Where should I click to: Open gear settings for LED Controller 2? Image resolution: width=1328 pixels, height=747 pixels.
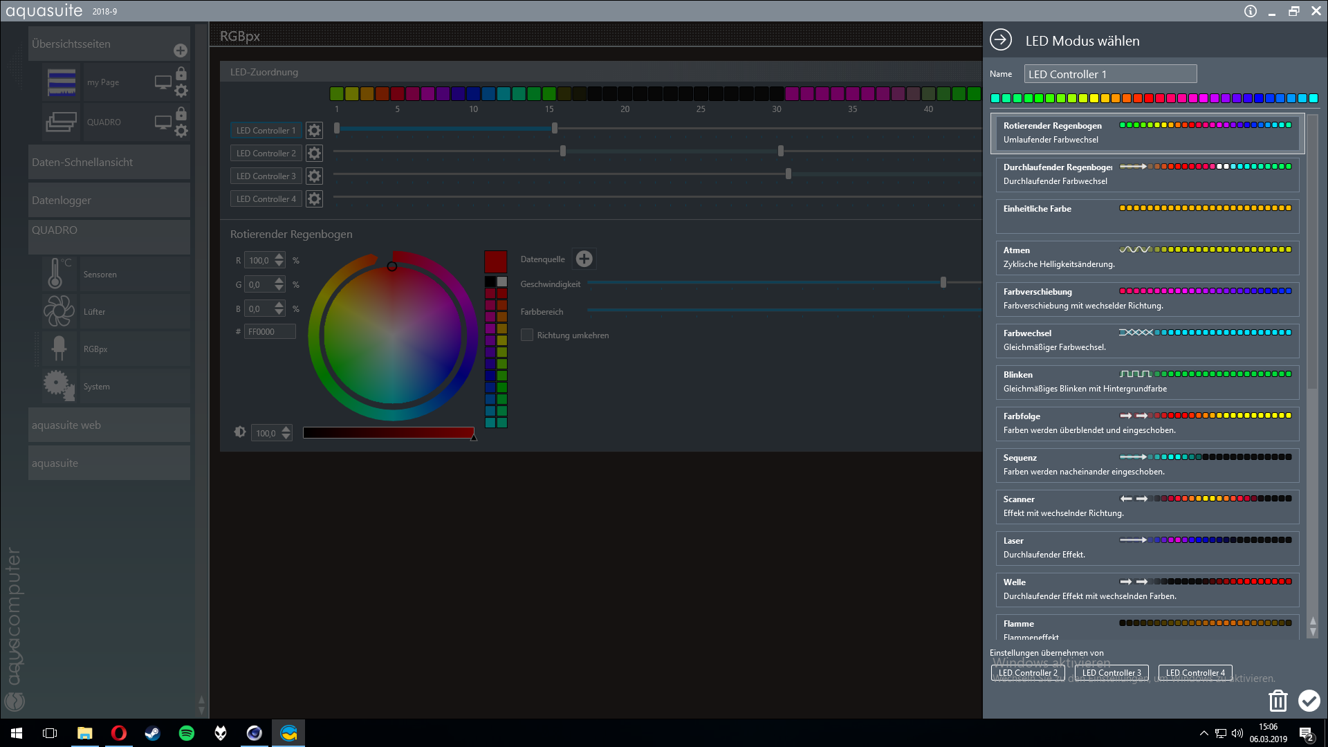pyautogui.click(x=314, y=154)
